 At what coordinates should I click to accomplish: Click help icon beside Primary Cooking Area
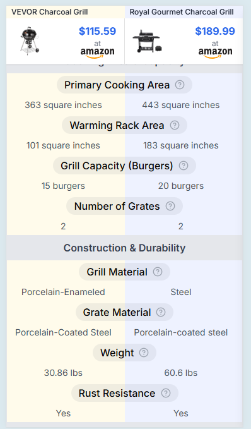[180, 85]
